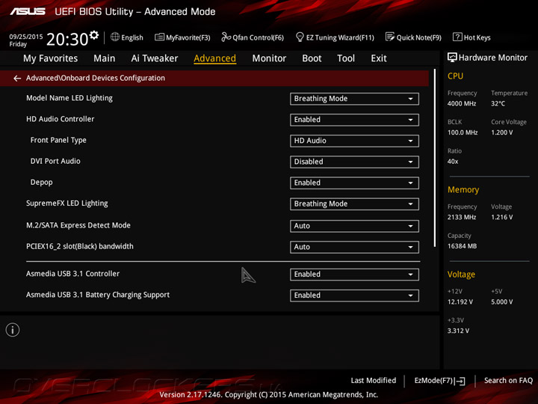Expand the Depop dropdown
This screenshot has width=538, height=404.
pos(354,183)
